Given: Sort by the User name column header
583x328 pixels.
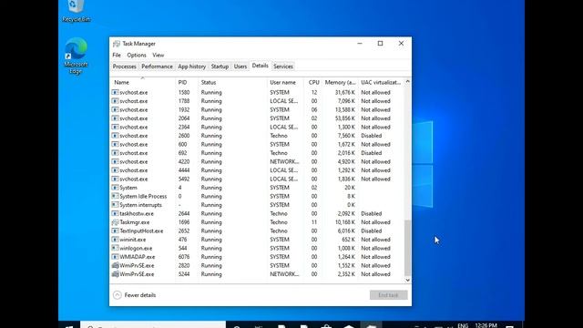Looking at the screenshot, I should pos(285,82).
